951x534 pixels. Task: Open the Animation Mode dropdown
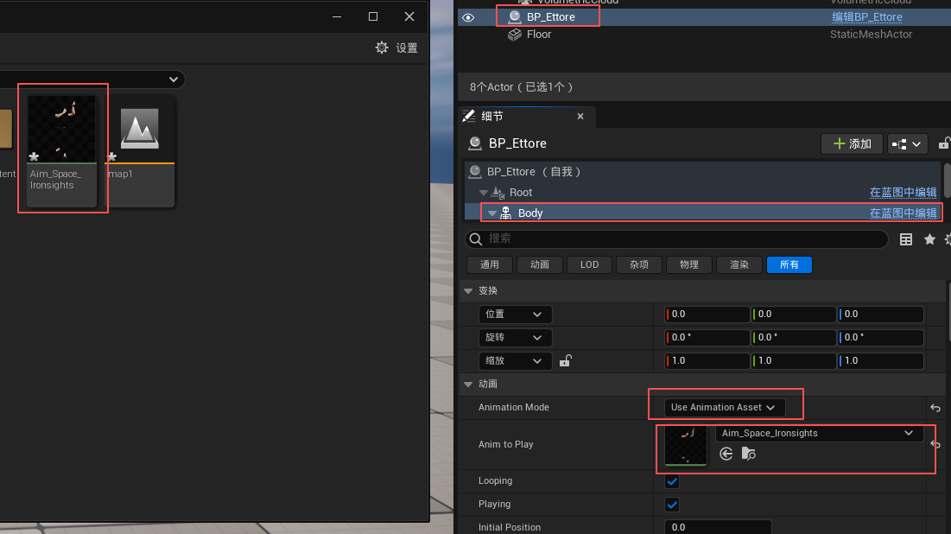[724, 407]
